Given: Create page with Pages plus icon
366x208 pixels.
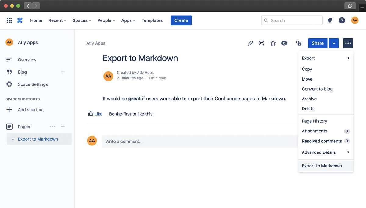Looking at the screenshot, I should (63, 127).
